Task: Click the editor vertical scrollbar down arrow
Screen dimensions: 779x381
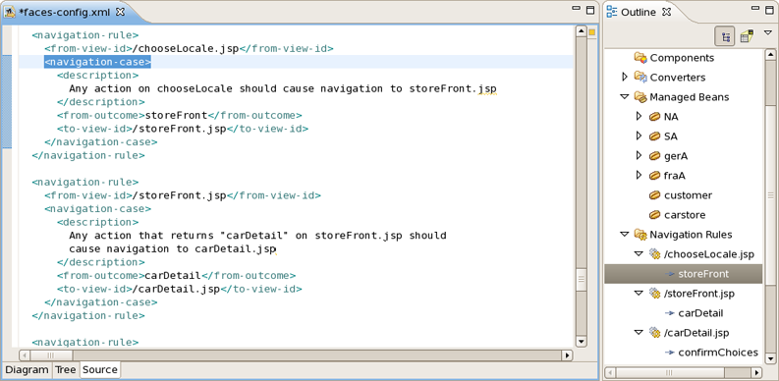Action: click(x=581, y=342)
